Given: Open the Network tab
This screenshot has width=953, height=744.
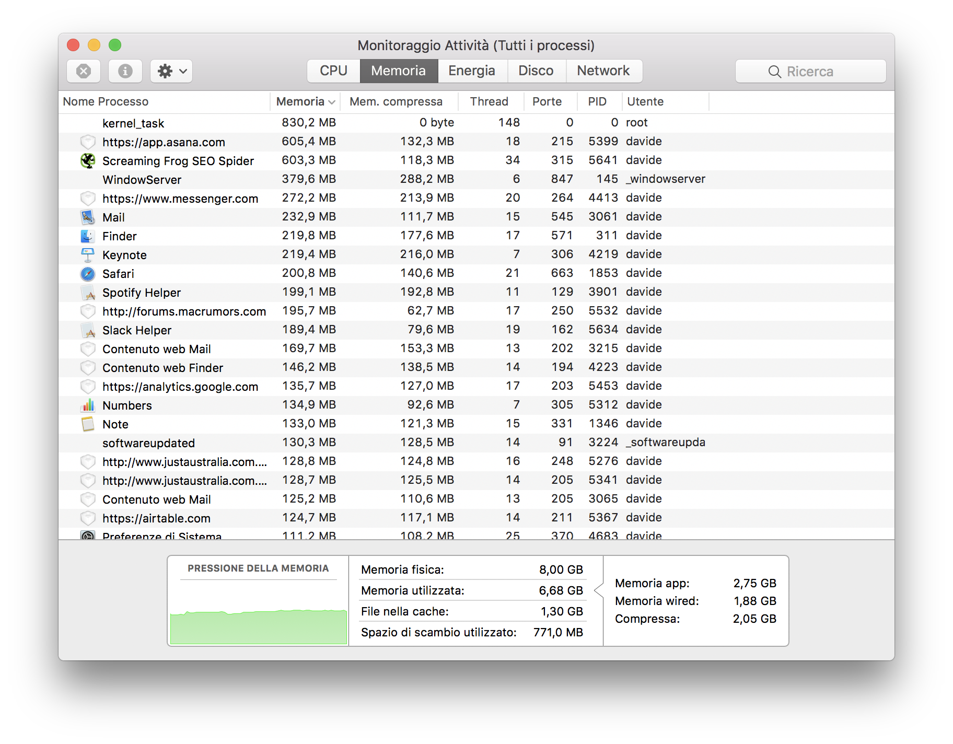Looking at the screenshot, I should point(603,71).
